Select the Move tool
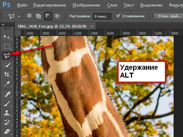The height and width of the screenshot is (137, 183). click(7, 37)
